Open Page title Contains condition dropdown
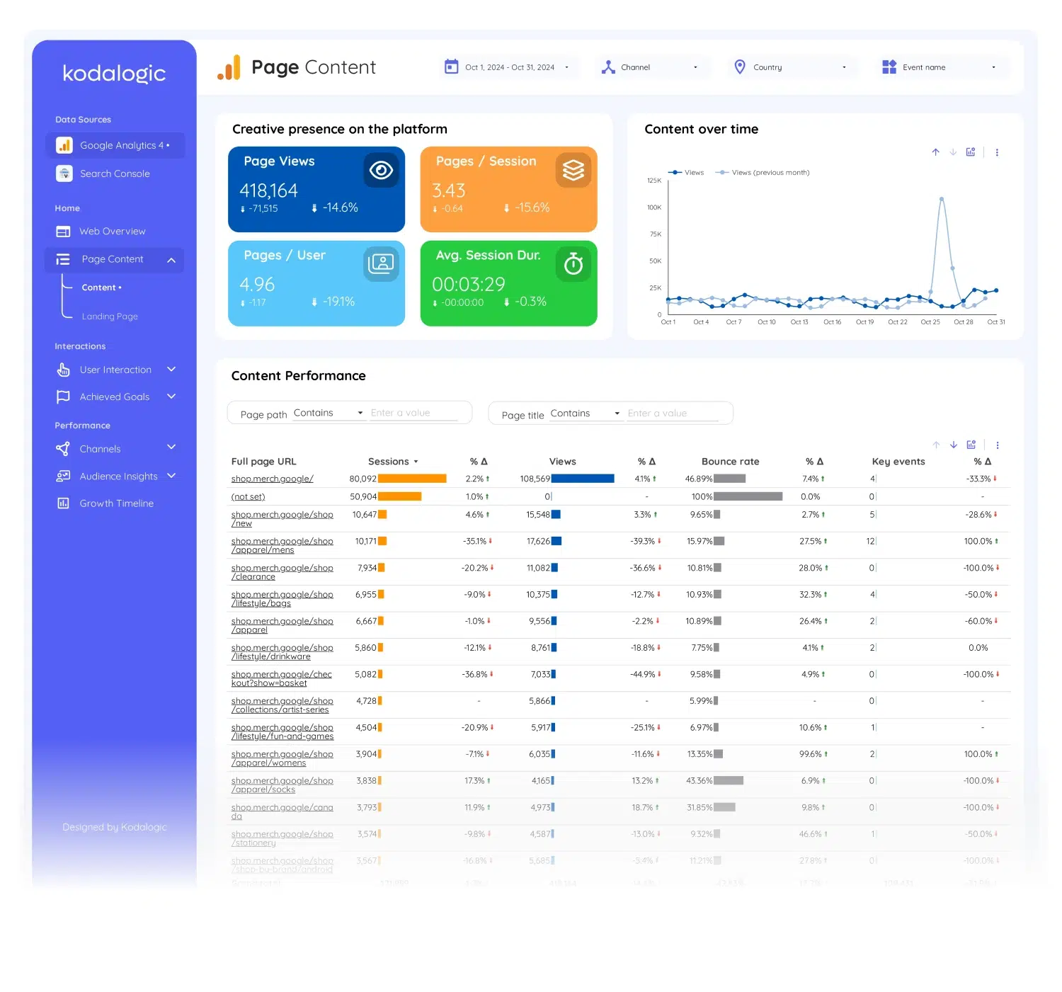The image size is (1062, 992). [586, 414]
